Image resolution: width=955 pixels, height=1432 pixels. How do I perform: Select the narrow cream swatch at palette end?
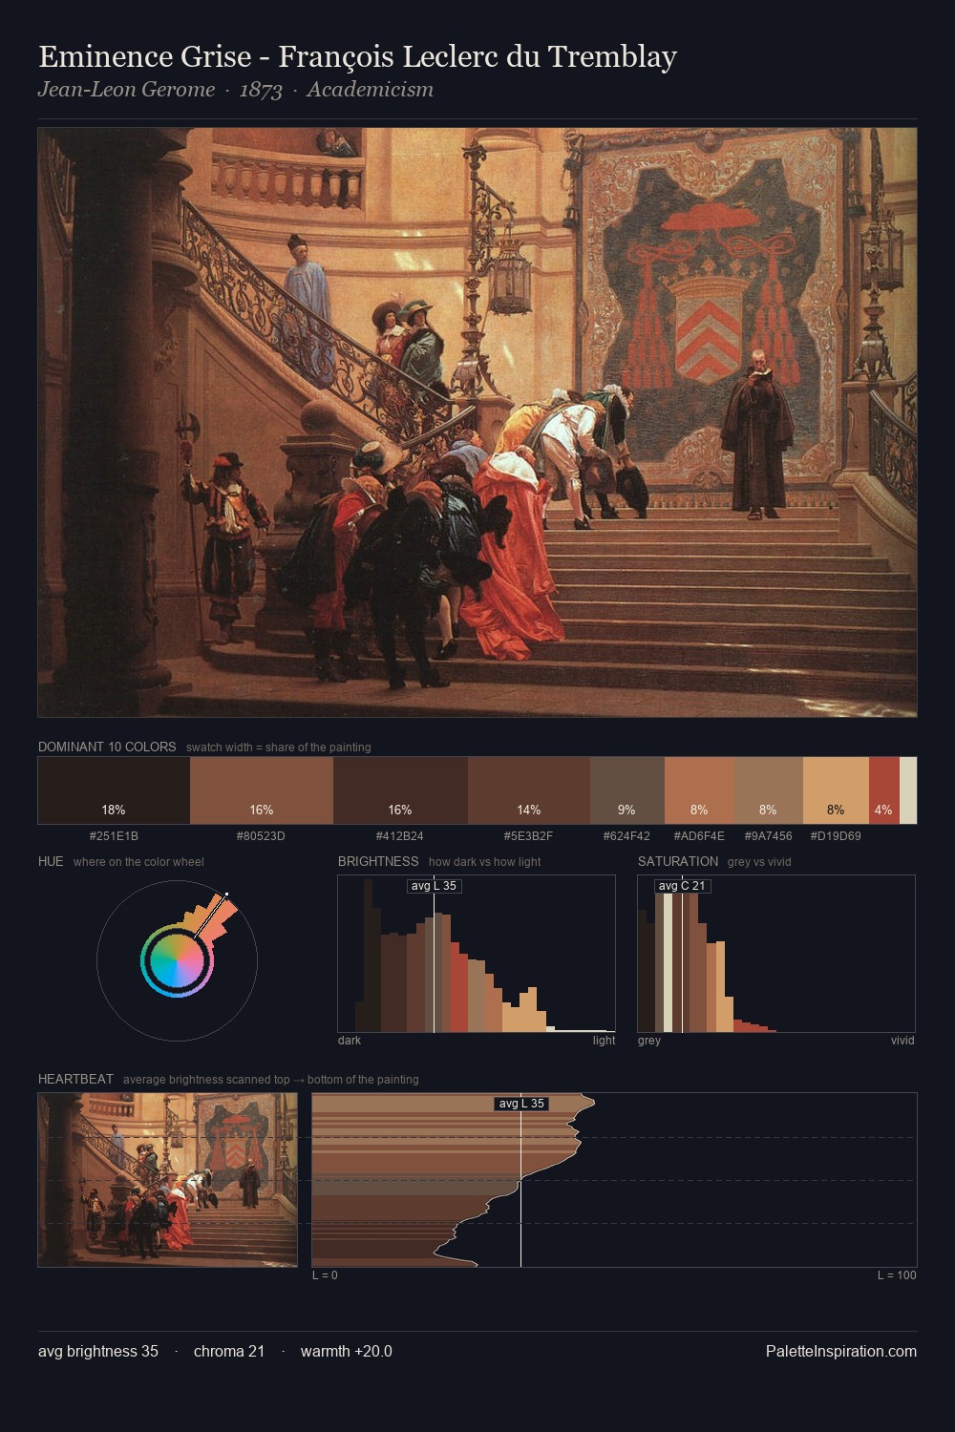(908, 790)
